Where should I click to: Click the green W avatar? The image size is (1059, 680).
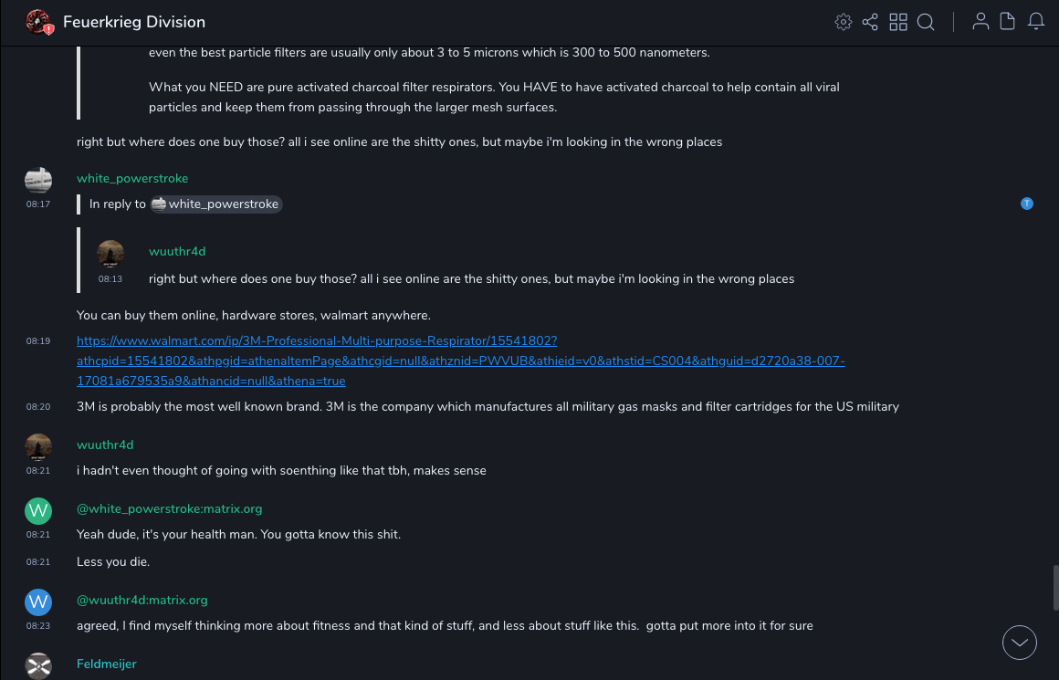[38, 510]
